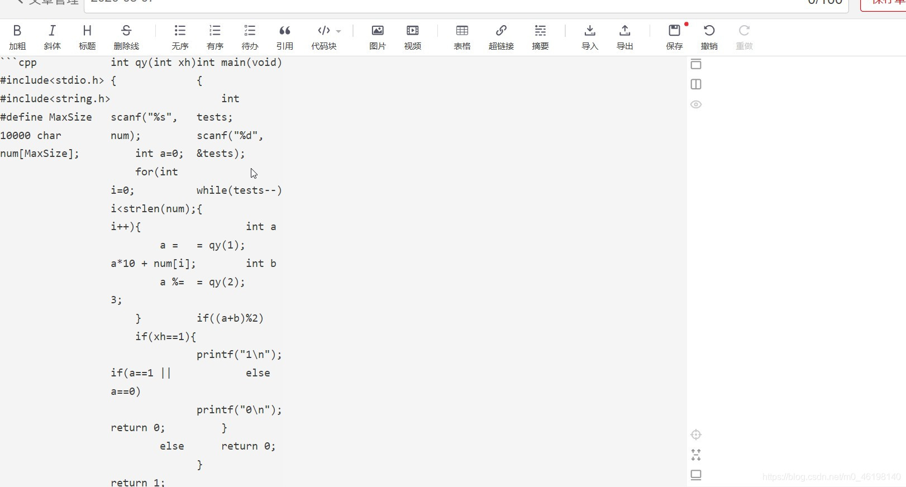Switch to split-pane layout icon
This screenshot has height=487, width=906.
[696, 84]
